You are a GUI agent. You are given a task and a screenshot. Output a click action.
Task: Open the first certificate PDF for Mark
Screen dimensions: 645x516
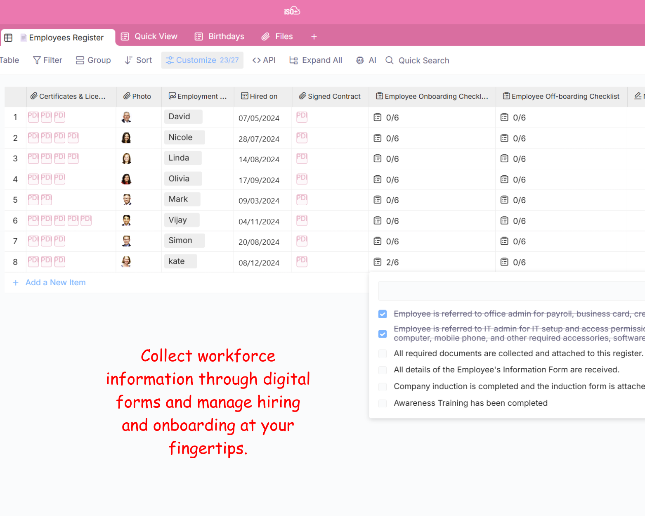33,199
